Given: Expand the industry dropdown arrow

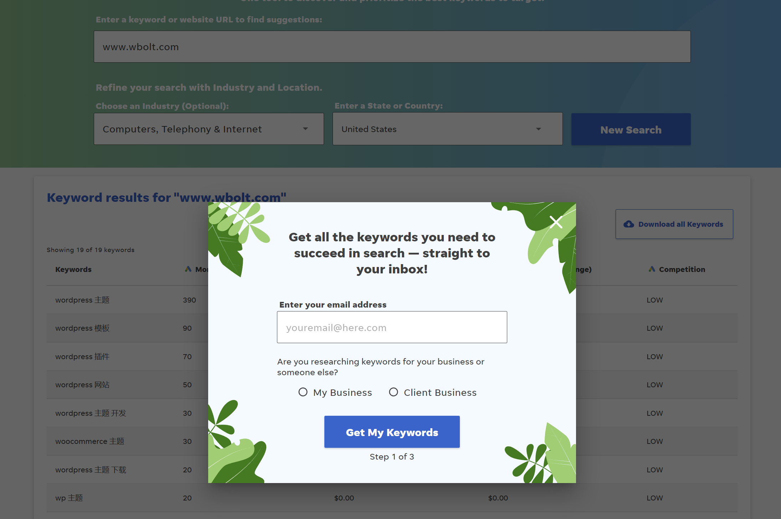Looking at the screenshot, I should [x=305, y=129].
